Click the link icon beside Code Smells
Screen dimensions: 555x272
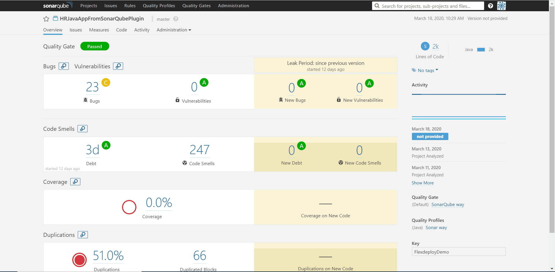click(83, 129)
